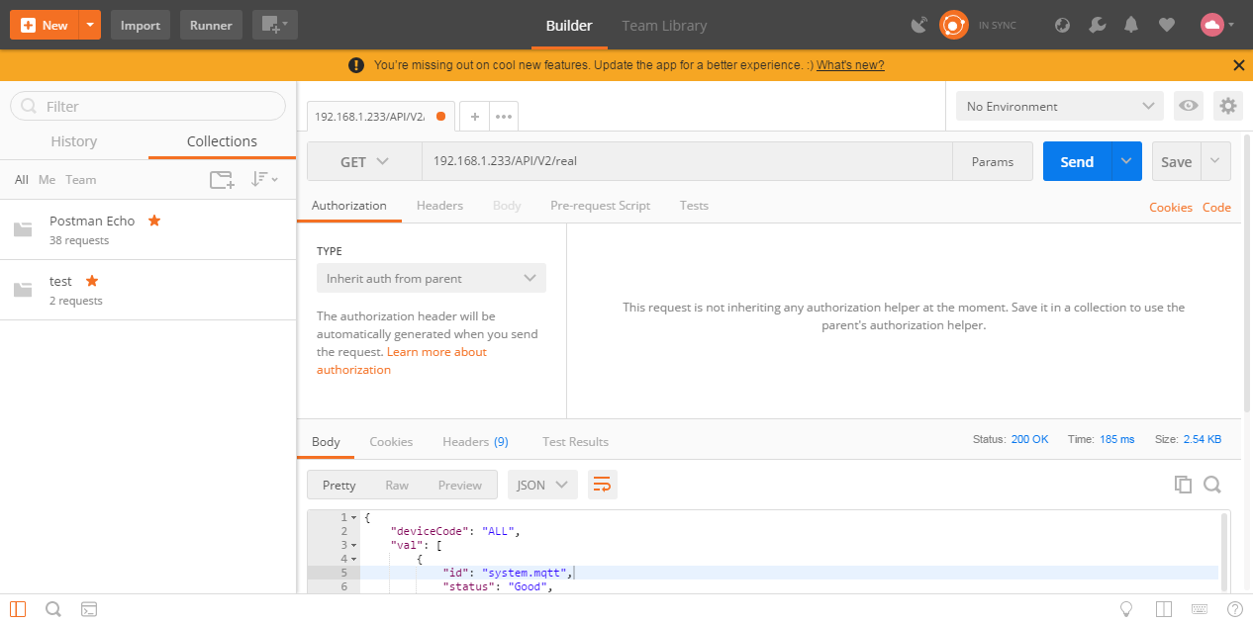Select the Authorization request tab

[x=349, y=206]
